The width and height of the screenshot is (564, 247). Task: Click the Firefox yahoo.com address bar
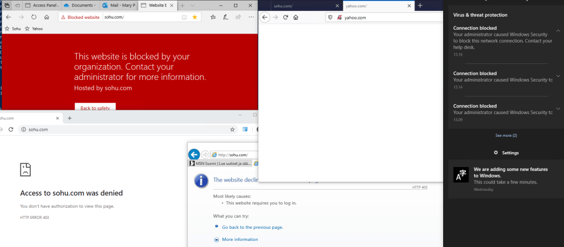386,18
